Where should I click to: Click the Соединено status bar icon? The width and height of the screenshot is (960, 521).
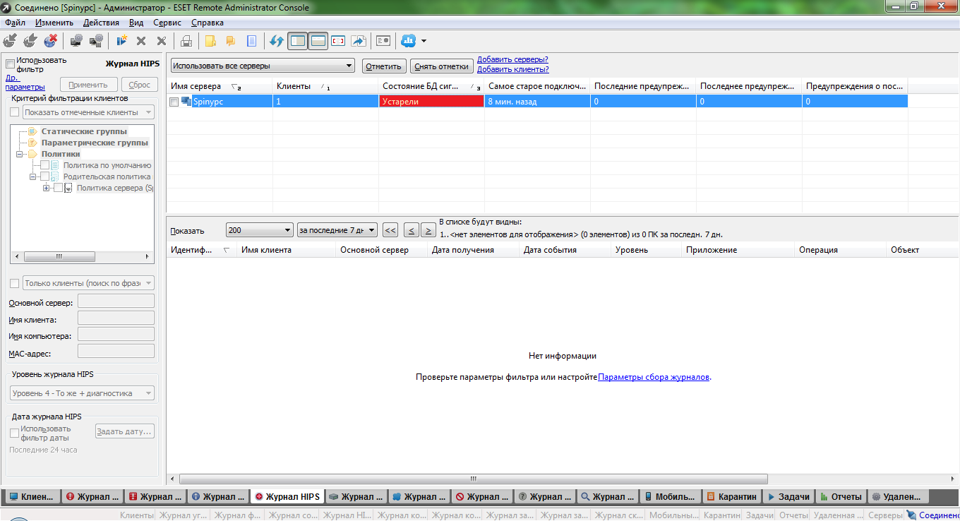911,515
